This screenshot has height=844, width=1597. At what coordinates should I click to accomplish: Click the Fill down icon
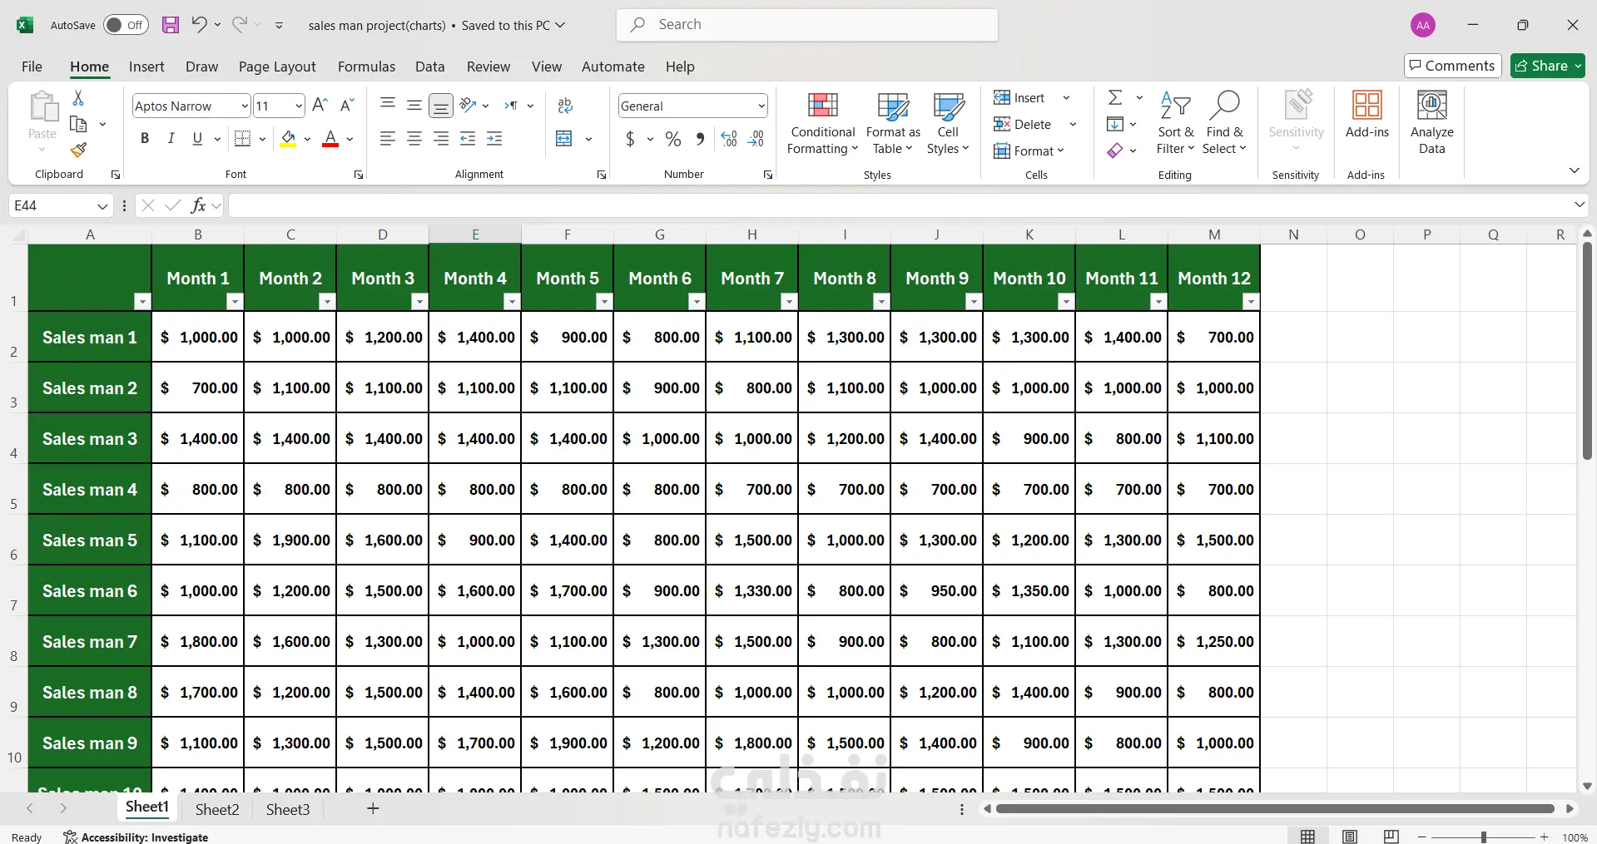1115,124
